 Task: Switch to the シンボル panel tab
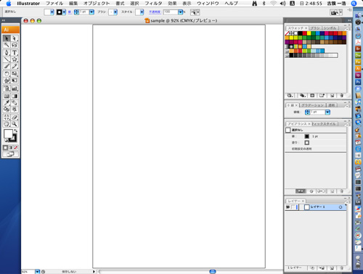[x=330, y=28]
